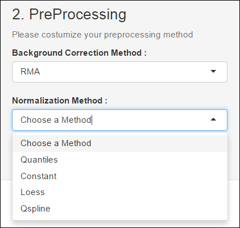Collapse Normalization list with the up caret
Screen dimensions: 240x228
[x=213, y=119]
